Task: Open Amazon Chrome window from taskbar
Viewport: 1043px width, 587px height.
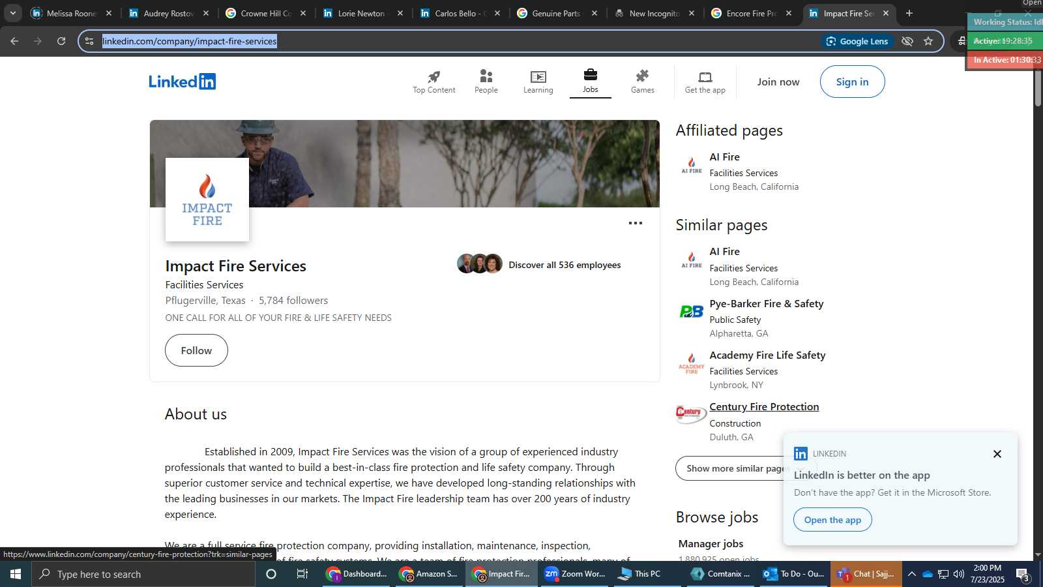Action: (430, 574)
